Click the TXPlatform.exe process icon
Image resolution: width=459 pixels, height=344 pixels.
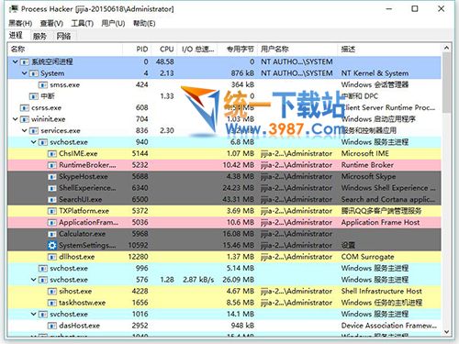click(52, 211)
